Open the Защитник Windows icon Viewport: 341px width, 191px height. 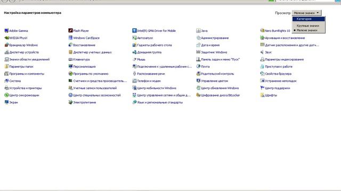click(198, 52)
